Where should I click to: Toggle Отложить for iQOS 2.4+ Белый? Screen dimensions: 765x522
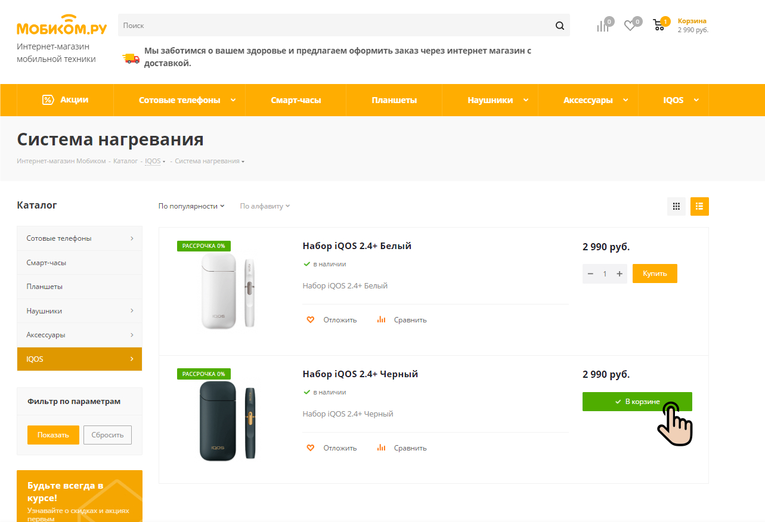pos(332,320)
